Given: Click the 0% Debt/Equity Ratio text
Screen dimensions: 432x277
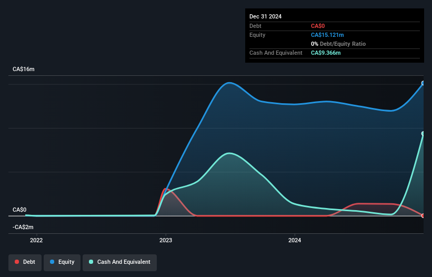Looking at the screenshot, I should (x=338, y=44).
